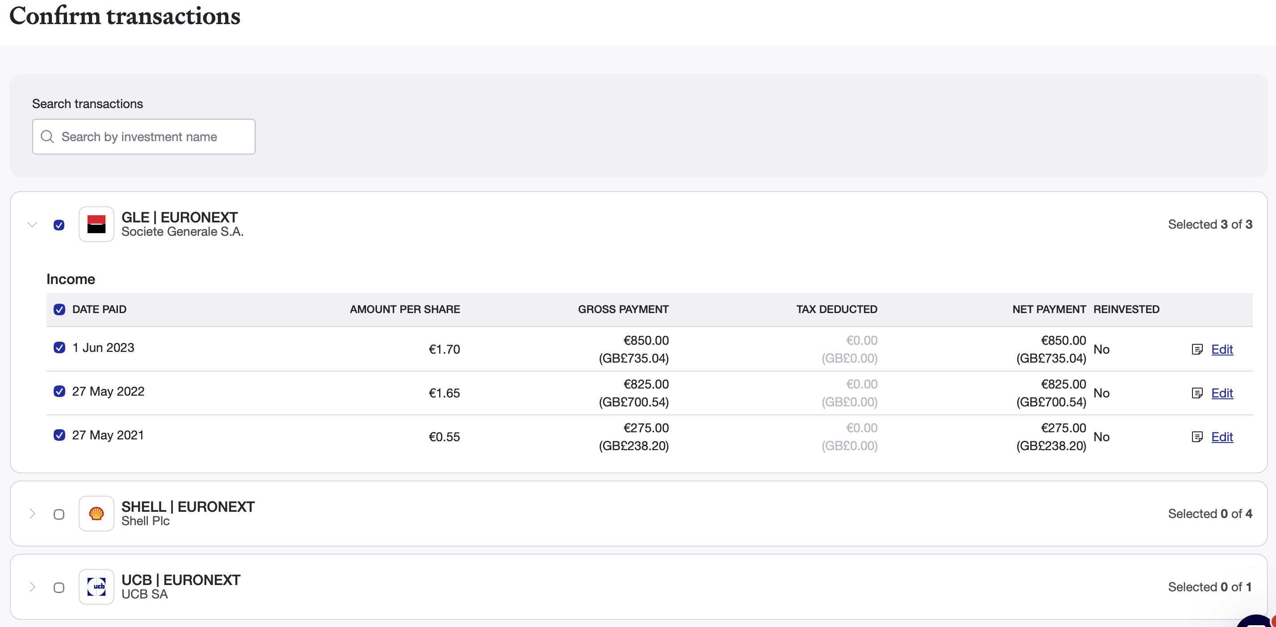This screenshot has height=627, width=1276.
Task: Uncheck the 27 May 2022 income row
Action: tap(59, 391)
